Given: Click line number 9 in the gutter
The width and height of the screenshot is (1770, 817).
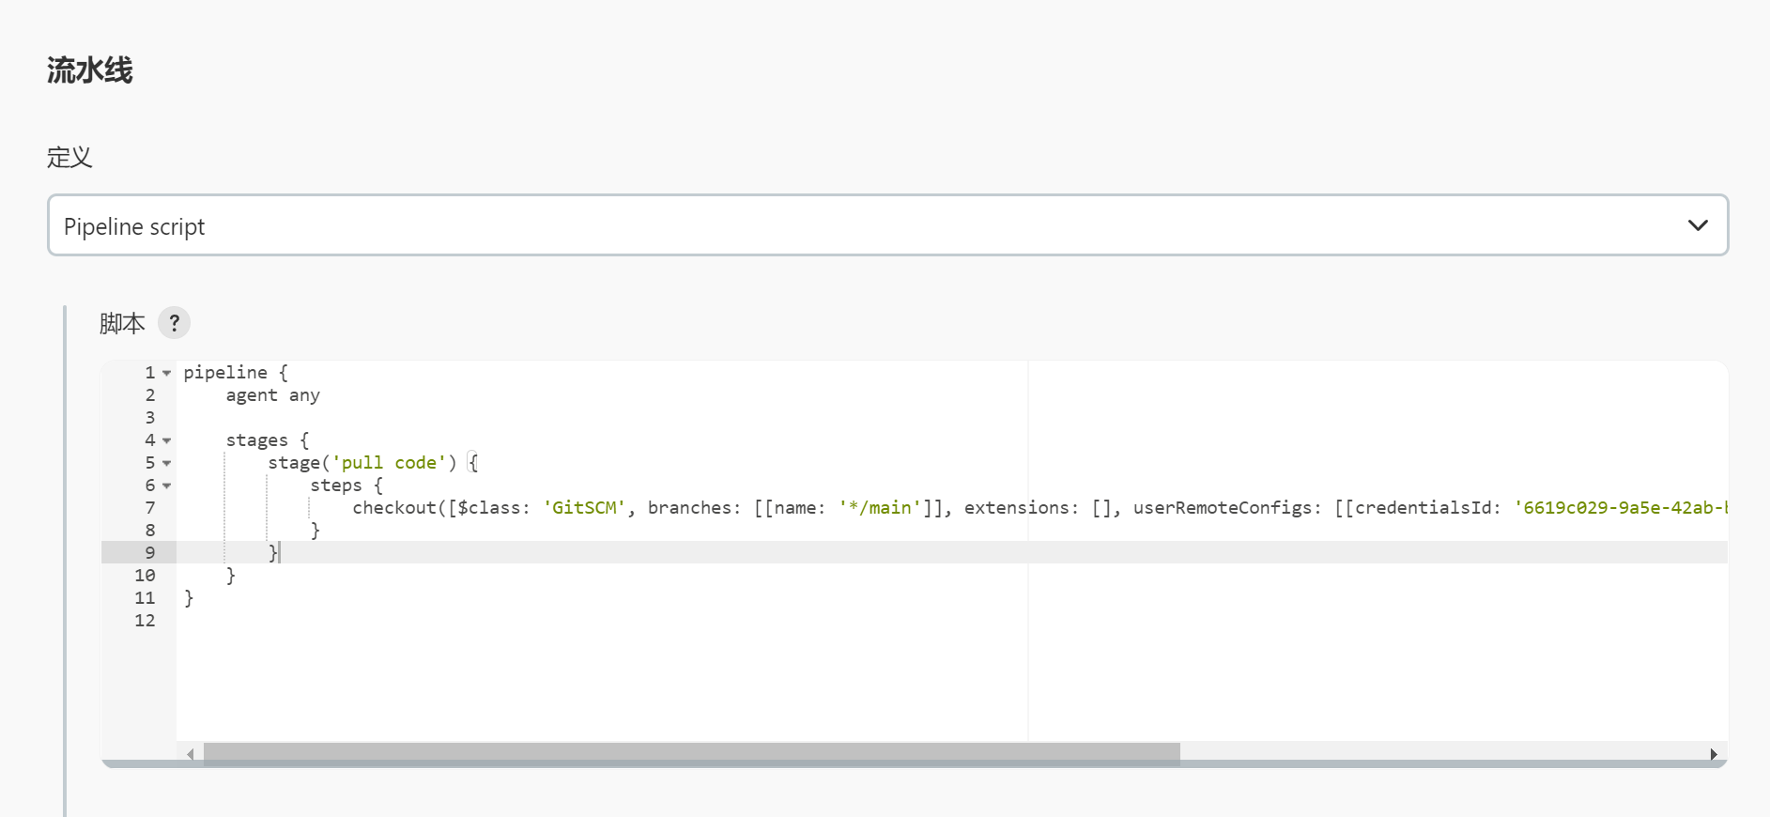Looking at the screenshot, I should [x=149, y=553].
